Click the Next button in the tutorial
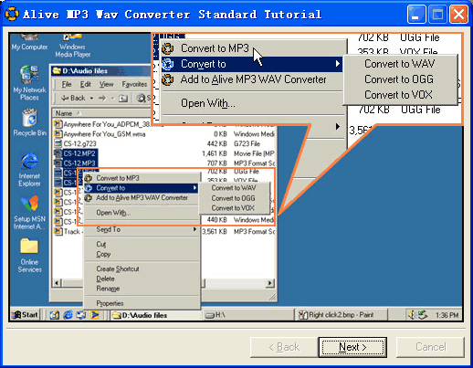The width and height of the screenshot is (473, 368). (352, 347)
